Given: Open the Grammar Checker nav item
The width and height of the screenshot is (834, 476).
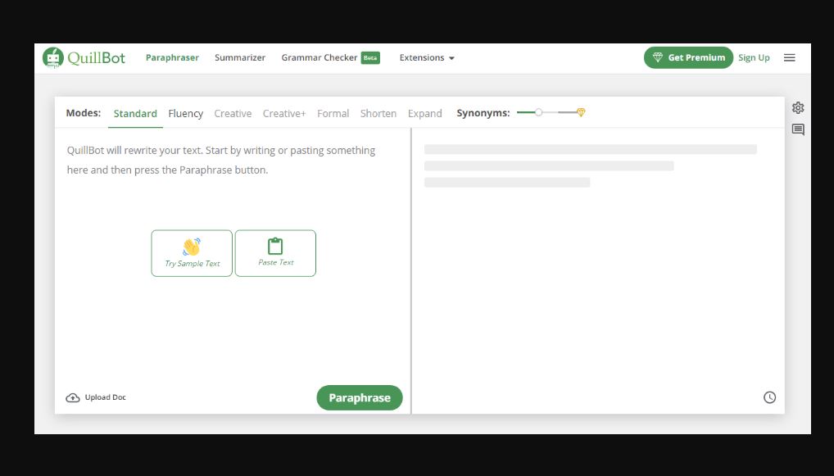Looking at the screenshot, I should [x=320, y=57].
